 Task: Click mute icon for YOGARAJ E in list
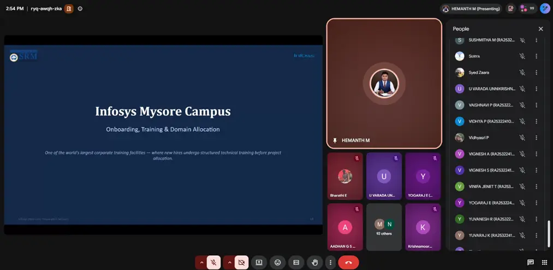[522, 203]
